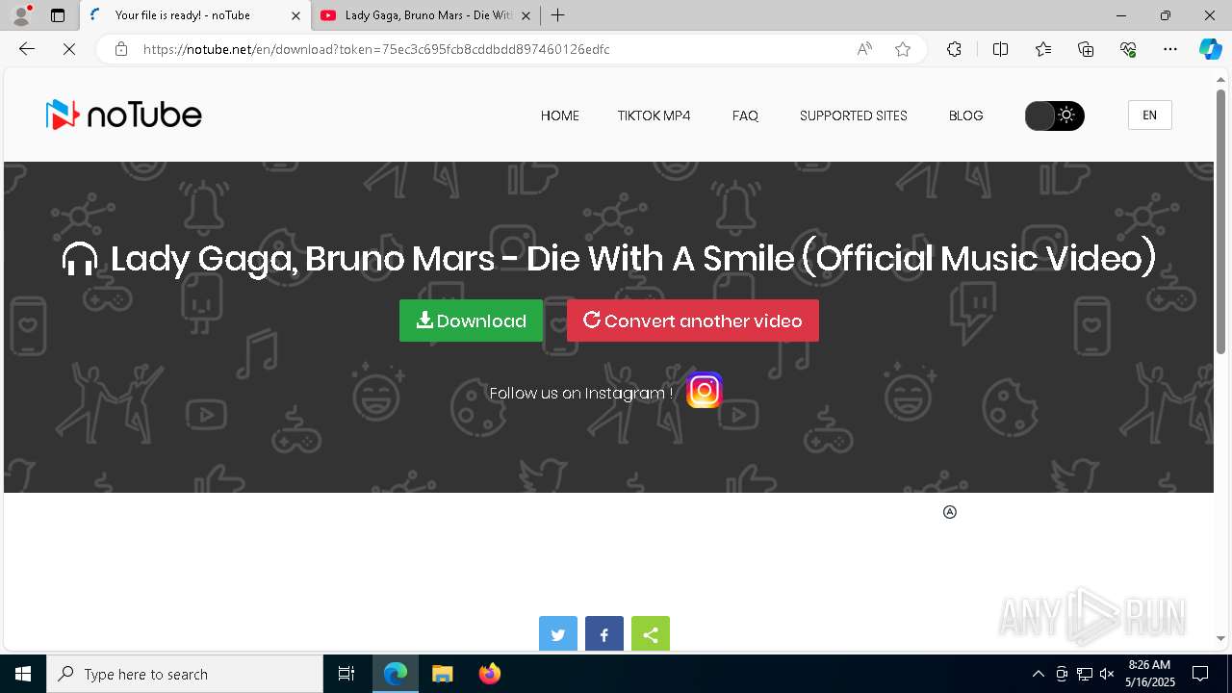Share the page on Facebook

(604, 634)
